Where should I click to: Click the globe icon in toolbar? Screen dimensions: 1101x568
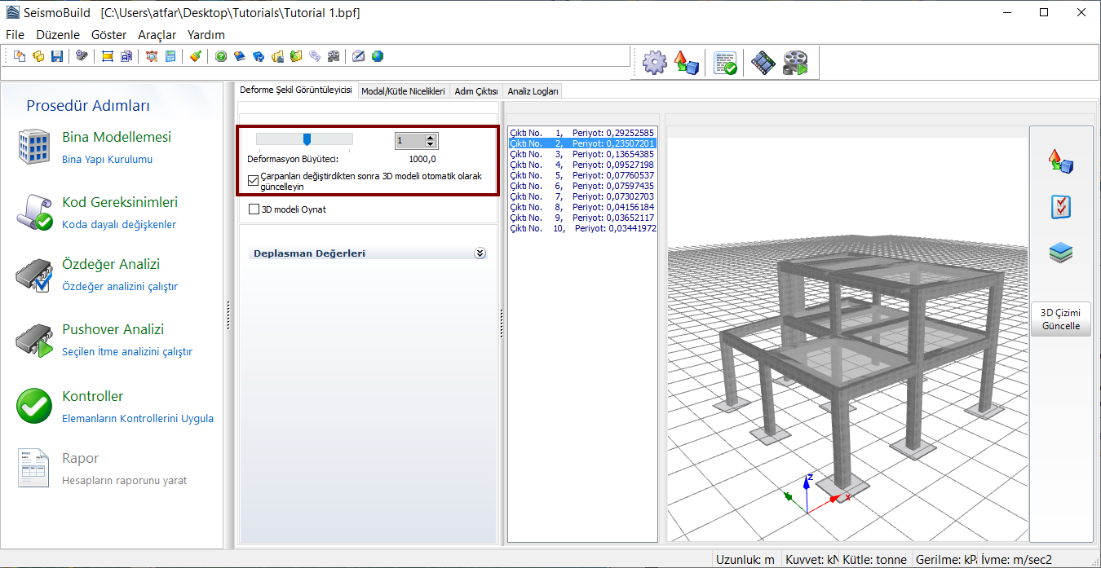coord(378,56)
